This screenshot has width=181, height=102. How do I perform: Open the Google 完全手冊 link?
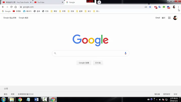coord(10,18)
